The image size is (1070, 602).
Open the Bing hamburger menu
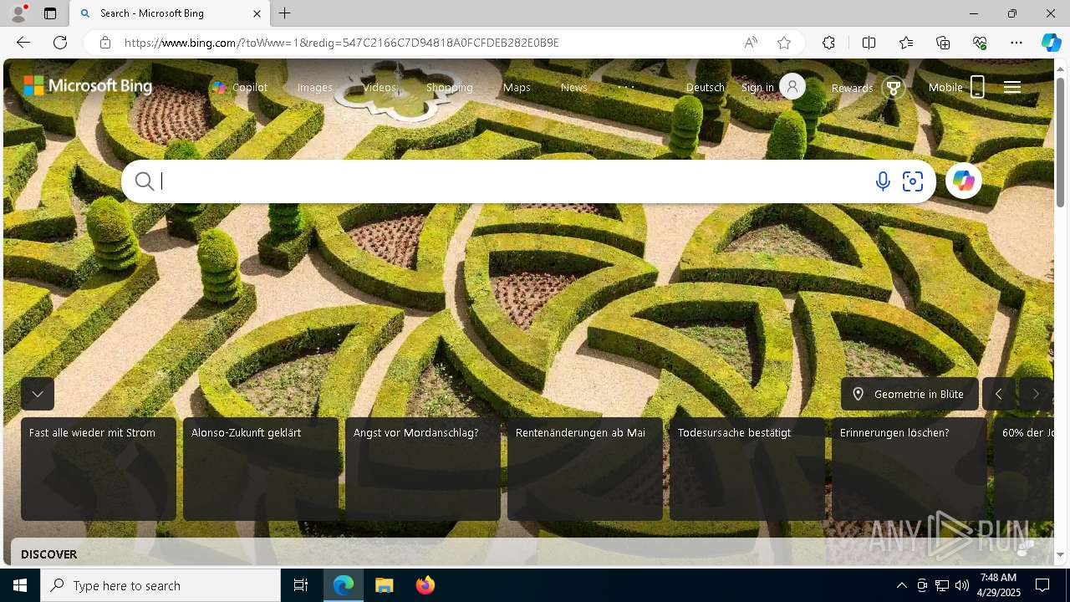click(x=1012, y=87)
